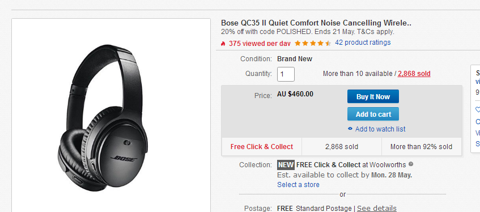
Task: Open the 42 product ratings link
Action: coord(363,43)
